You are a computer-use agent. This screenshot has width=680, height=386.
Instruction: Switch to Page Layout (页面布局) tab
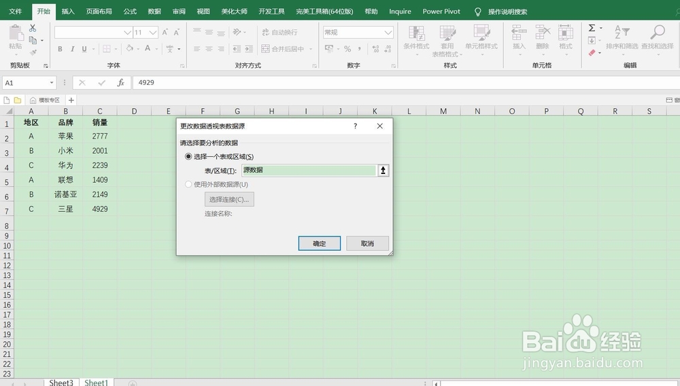pyautogui.click(x=99, y=12)
